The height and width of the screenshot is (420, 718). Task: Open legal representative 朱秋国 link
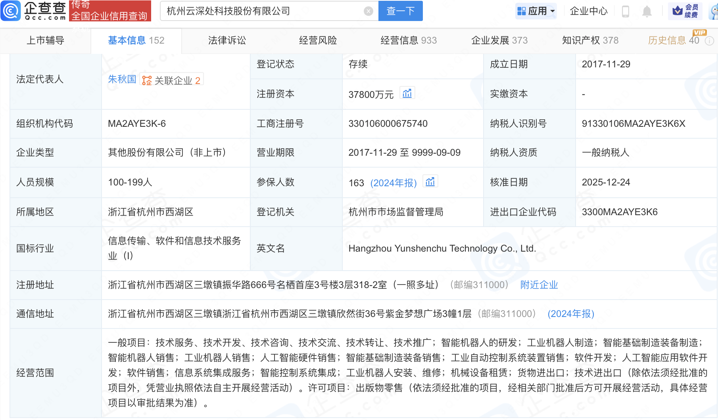coord(122,79)
